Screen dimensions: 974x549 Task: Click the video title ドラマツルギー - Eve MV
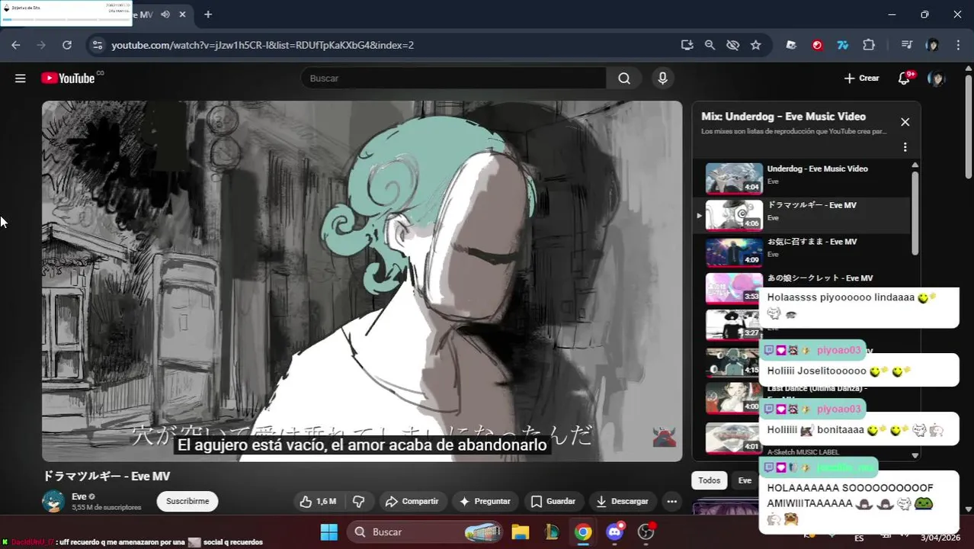tap(106, 476)
